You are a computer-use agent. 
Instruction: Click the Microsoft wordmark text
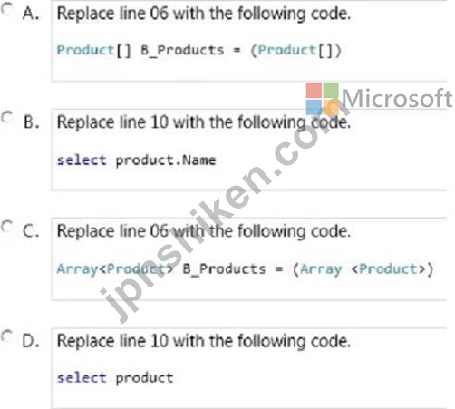[397, 99]
